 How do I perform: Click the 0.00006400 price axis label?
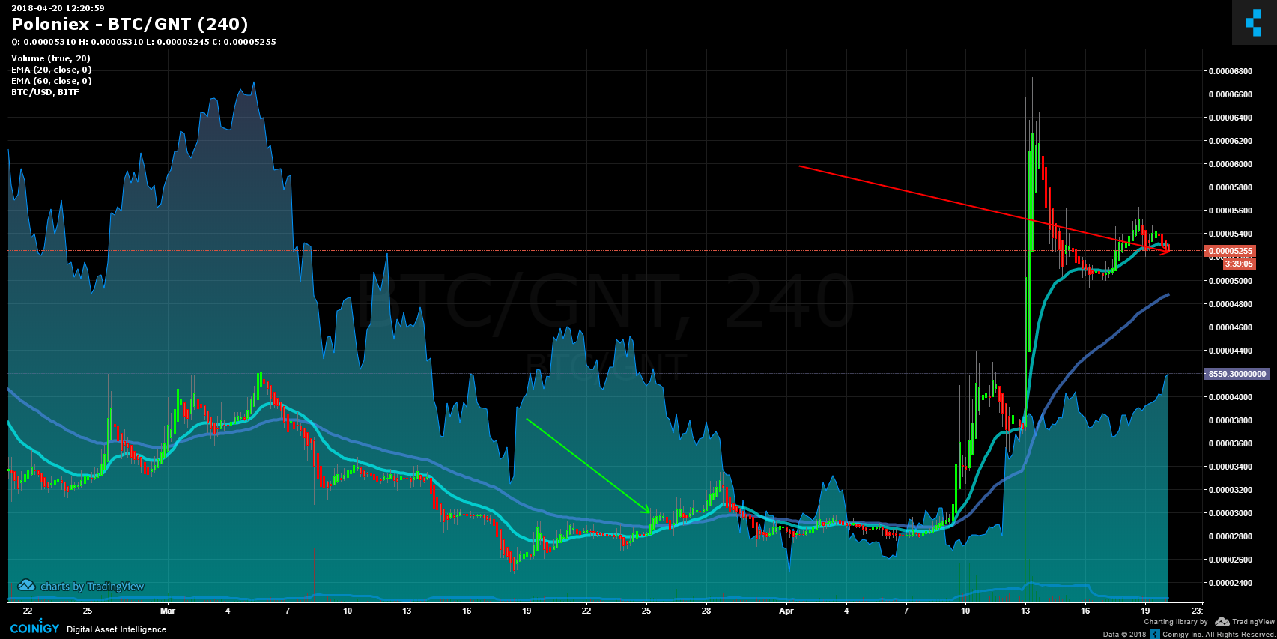[1230, 118]
